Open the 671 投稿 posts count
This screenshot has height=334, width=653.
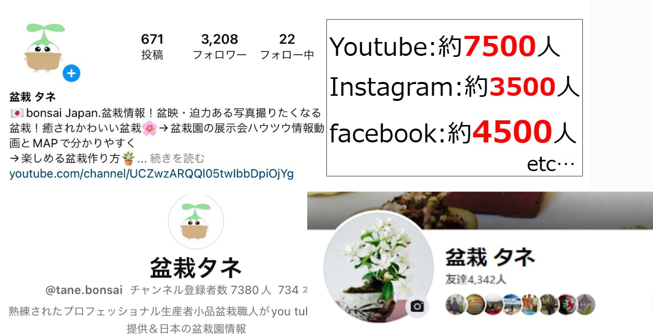(x=152, y=47)
